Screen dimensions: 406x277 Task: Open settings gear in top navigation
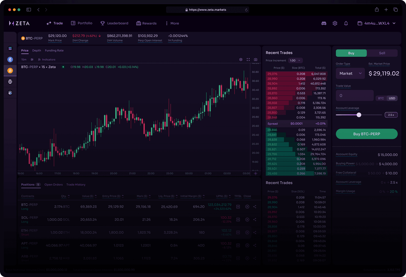[335, 23]
